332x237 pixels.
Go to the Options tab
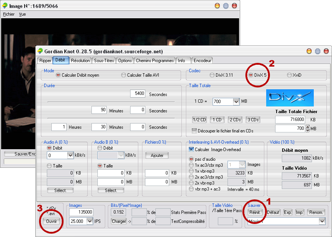coord(125,61)
